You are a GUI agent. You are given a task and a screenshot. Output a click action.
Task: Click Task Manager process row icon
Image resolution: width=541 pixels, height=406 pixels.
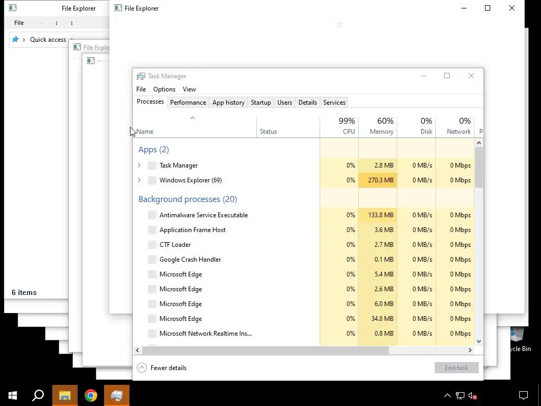coord(152,165)
